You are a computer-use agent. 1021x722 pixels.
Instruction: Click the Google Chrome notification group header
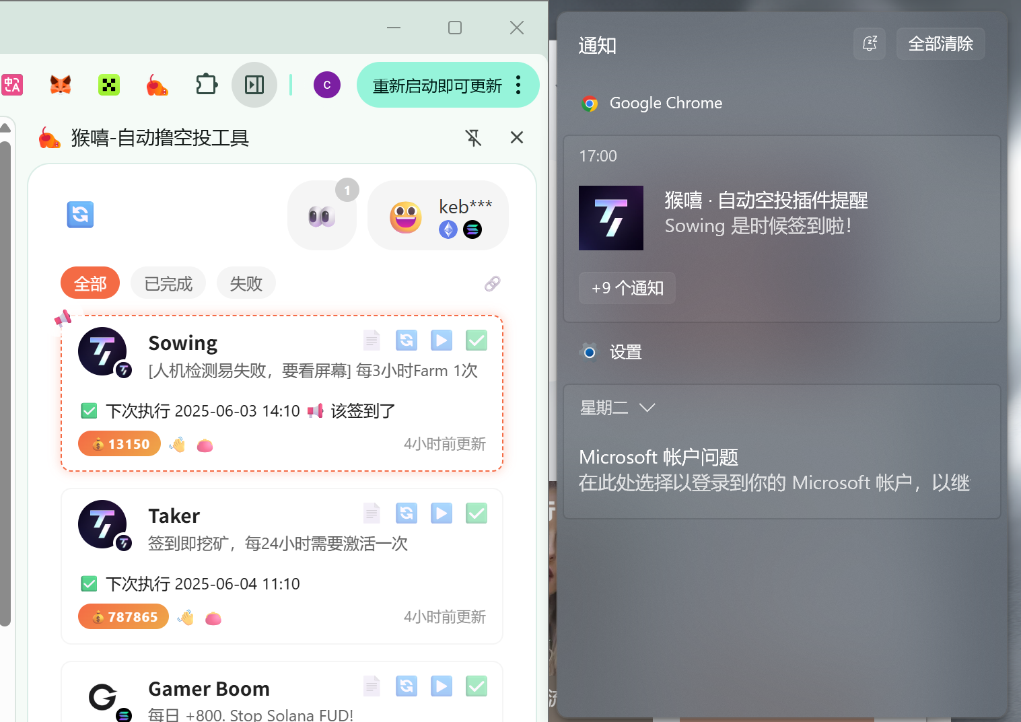pyautogui.click(x=652, y=104)
